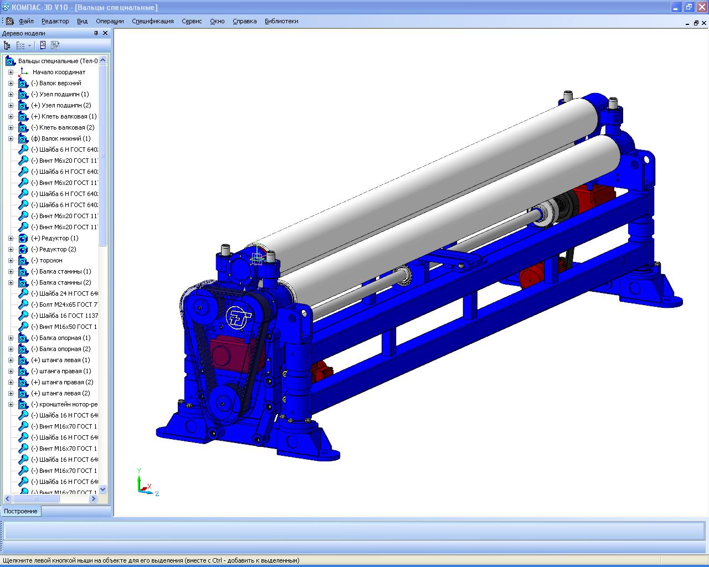Click the Начало координат axes icon
The image size is (709, 567).
click(23, 72)
